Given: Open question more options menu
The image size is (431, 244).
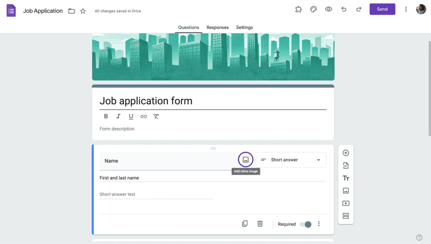Looking at the screenshot, I should coord(319,224).
